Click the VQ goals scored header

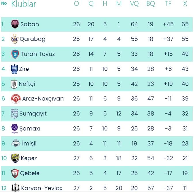(134, 4)
